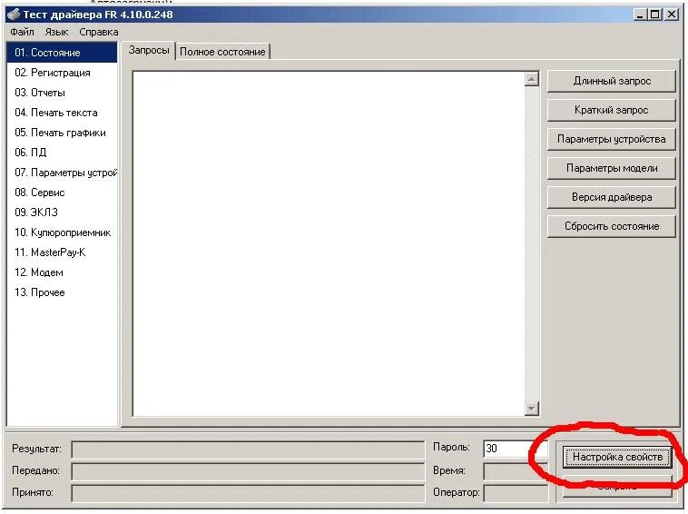Minimize the Тест драйвера window
The image size is (688, 514).
640,15
